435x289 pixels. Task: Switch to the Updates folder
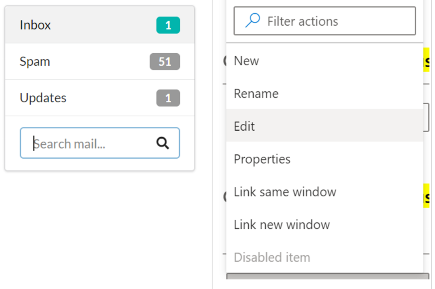[43, 98]
